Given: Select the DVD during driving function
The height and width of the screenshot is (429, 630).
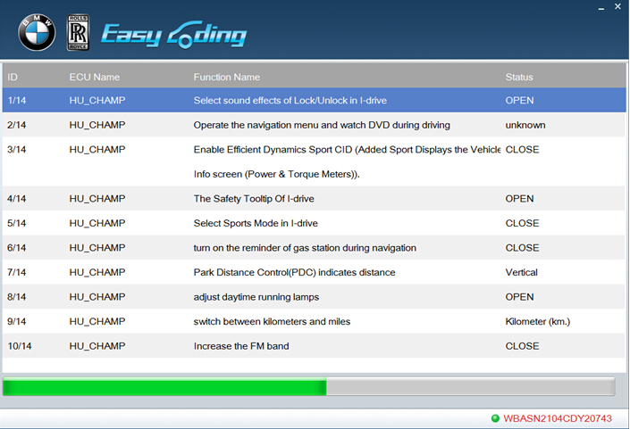Looking at the screenshot, I should tap(314, 125).
